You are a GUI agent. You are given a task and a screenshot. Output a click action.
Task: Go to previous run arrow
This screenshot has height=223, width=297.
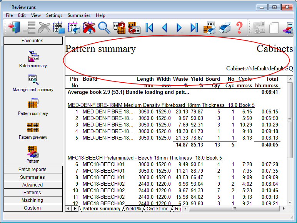coord(164,28)
